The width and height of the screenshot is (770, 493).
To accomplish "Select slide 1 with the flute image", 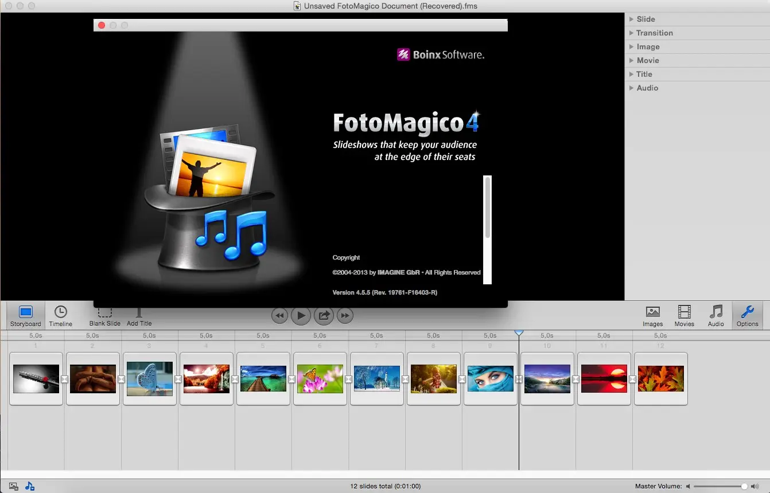I will coord(36,379).
